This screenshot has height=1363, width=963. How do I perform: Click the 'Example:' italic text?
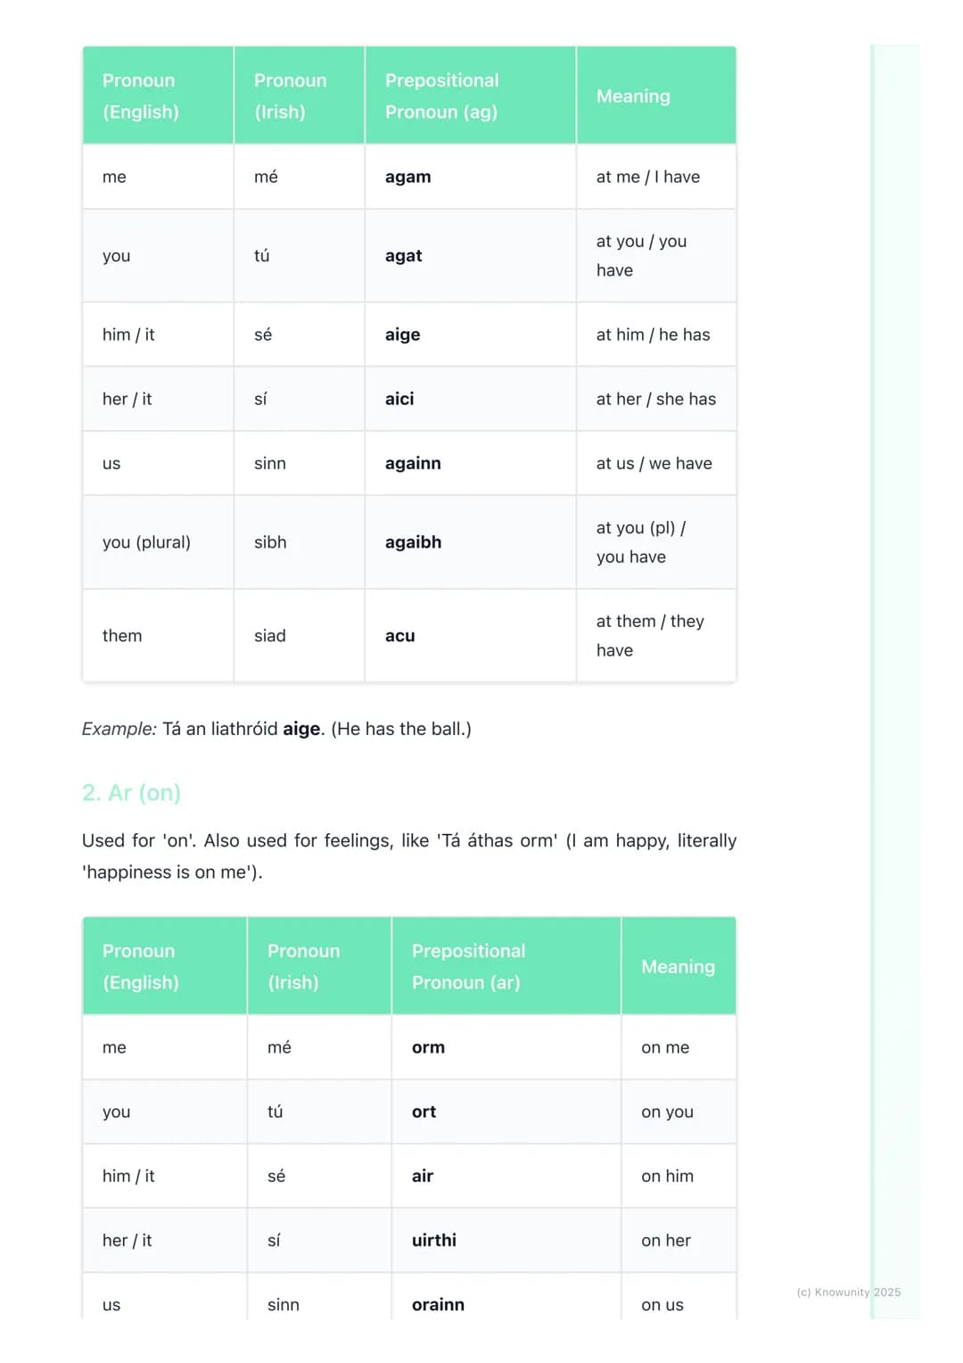tap(119, 729)
